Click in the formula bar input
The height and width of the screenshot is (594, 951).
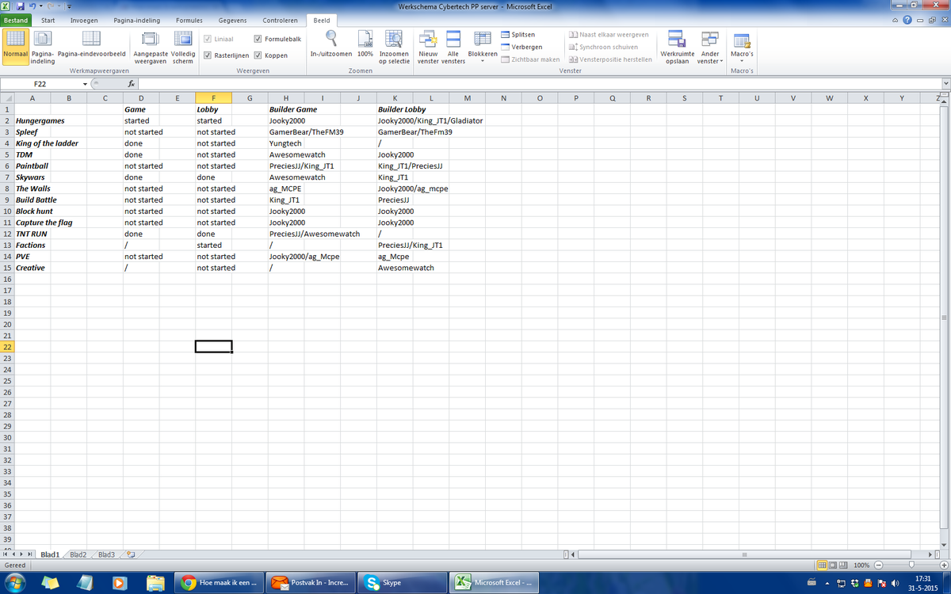click(539, 83)
